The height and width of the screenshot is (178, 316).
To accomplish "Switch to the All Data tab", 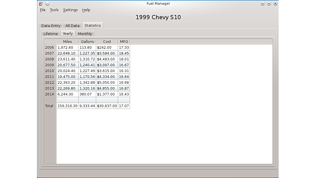I will (x=72, y=26).
